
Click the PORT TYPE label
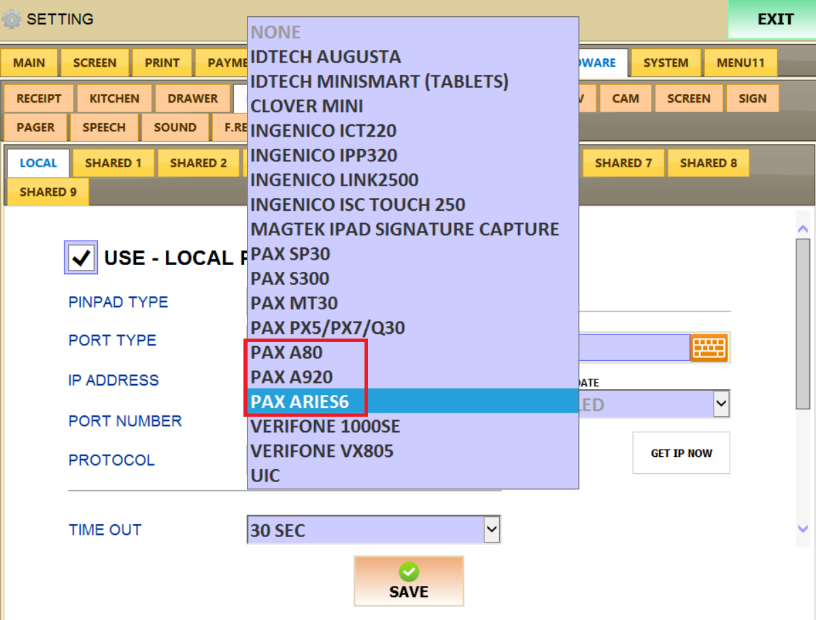(112, 340)
